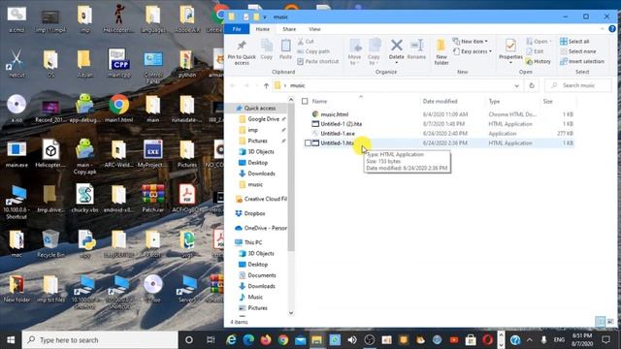
Task: Open the File tab
Action: click(x=237, y=29)
